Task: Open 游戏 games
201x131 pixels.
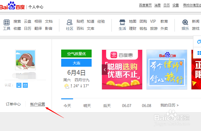Action: (196, 28)
